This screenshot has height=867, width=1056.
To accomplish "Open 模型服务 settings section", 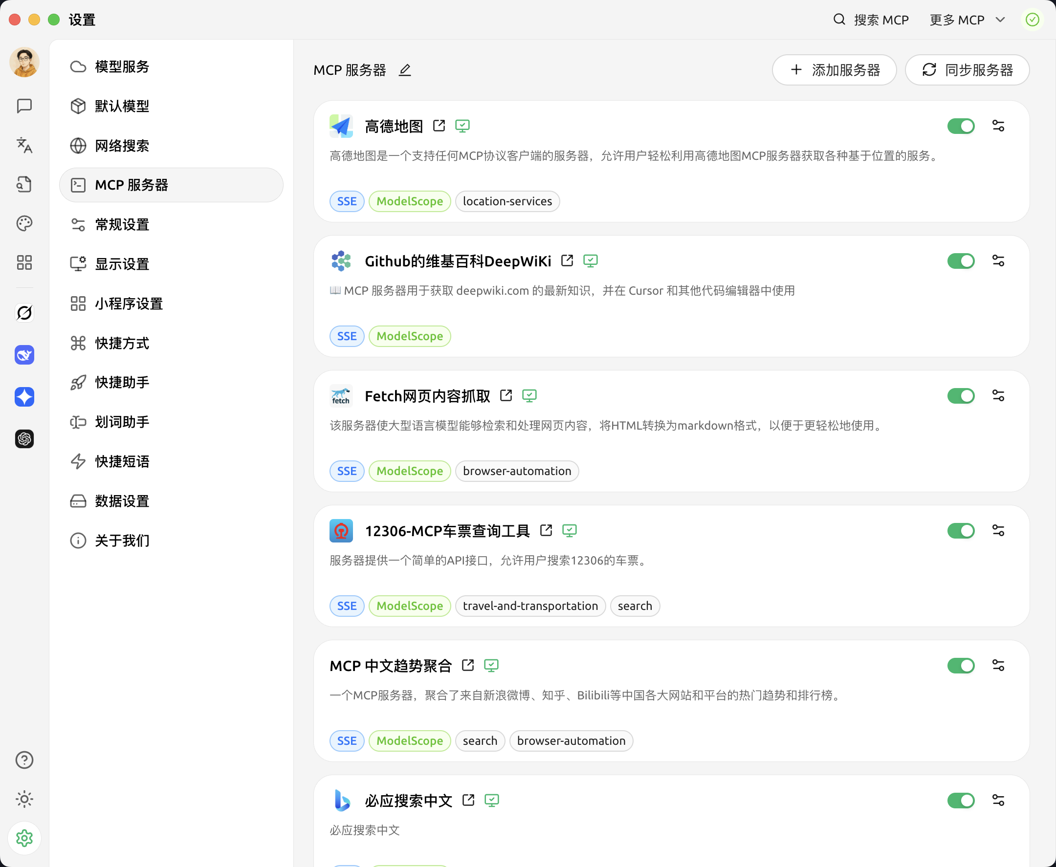I will coord(171,66).
